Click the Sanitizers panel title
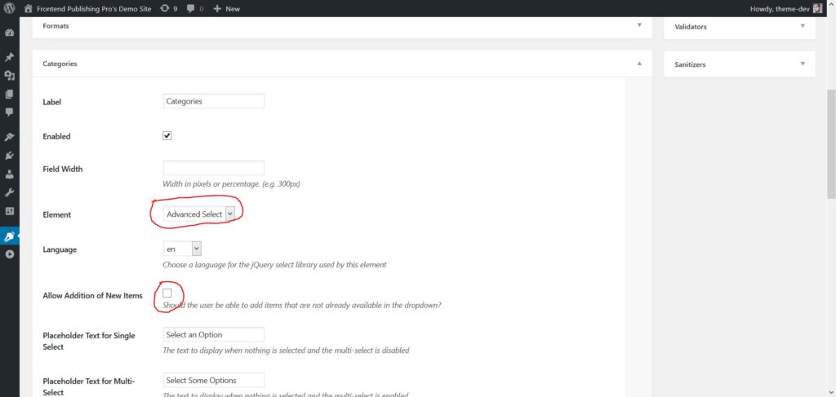The width and height of the screenshot is (836, 397). [x=690, y=64]
